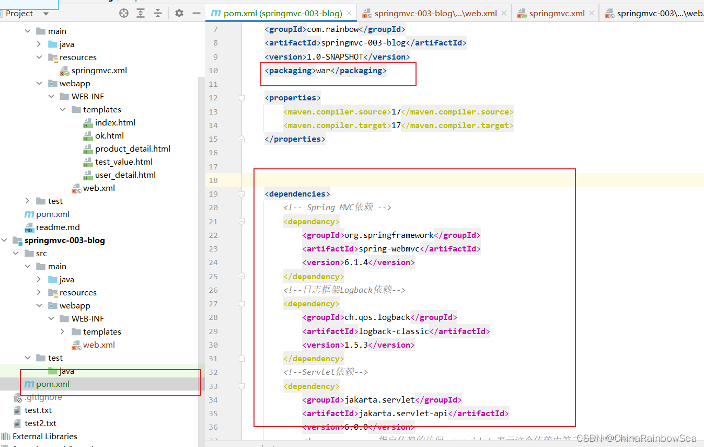Collapse the src folder under springmvc-003-blog
The width and height of the screenshot is (704, 447).
[x=16, y=254]
